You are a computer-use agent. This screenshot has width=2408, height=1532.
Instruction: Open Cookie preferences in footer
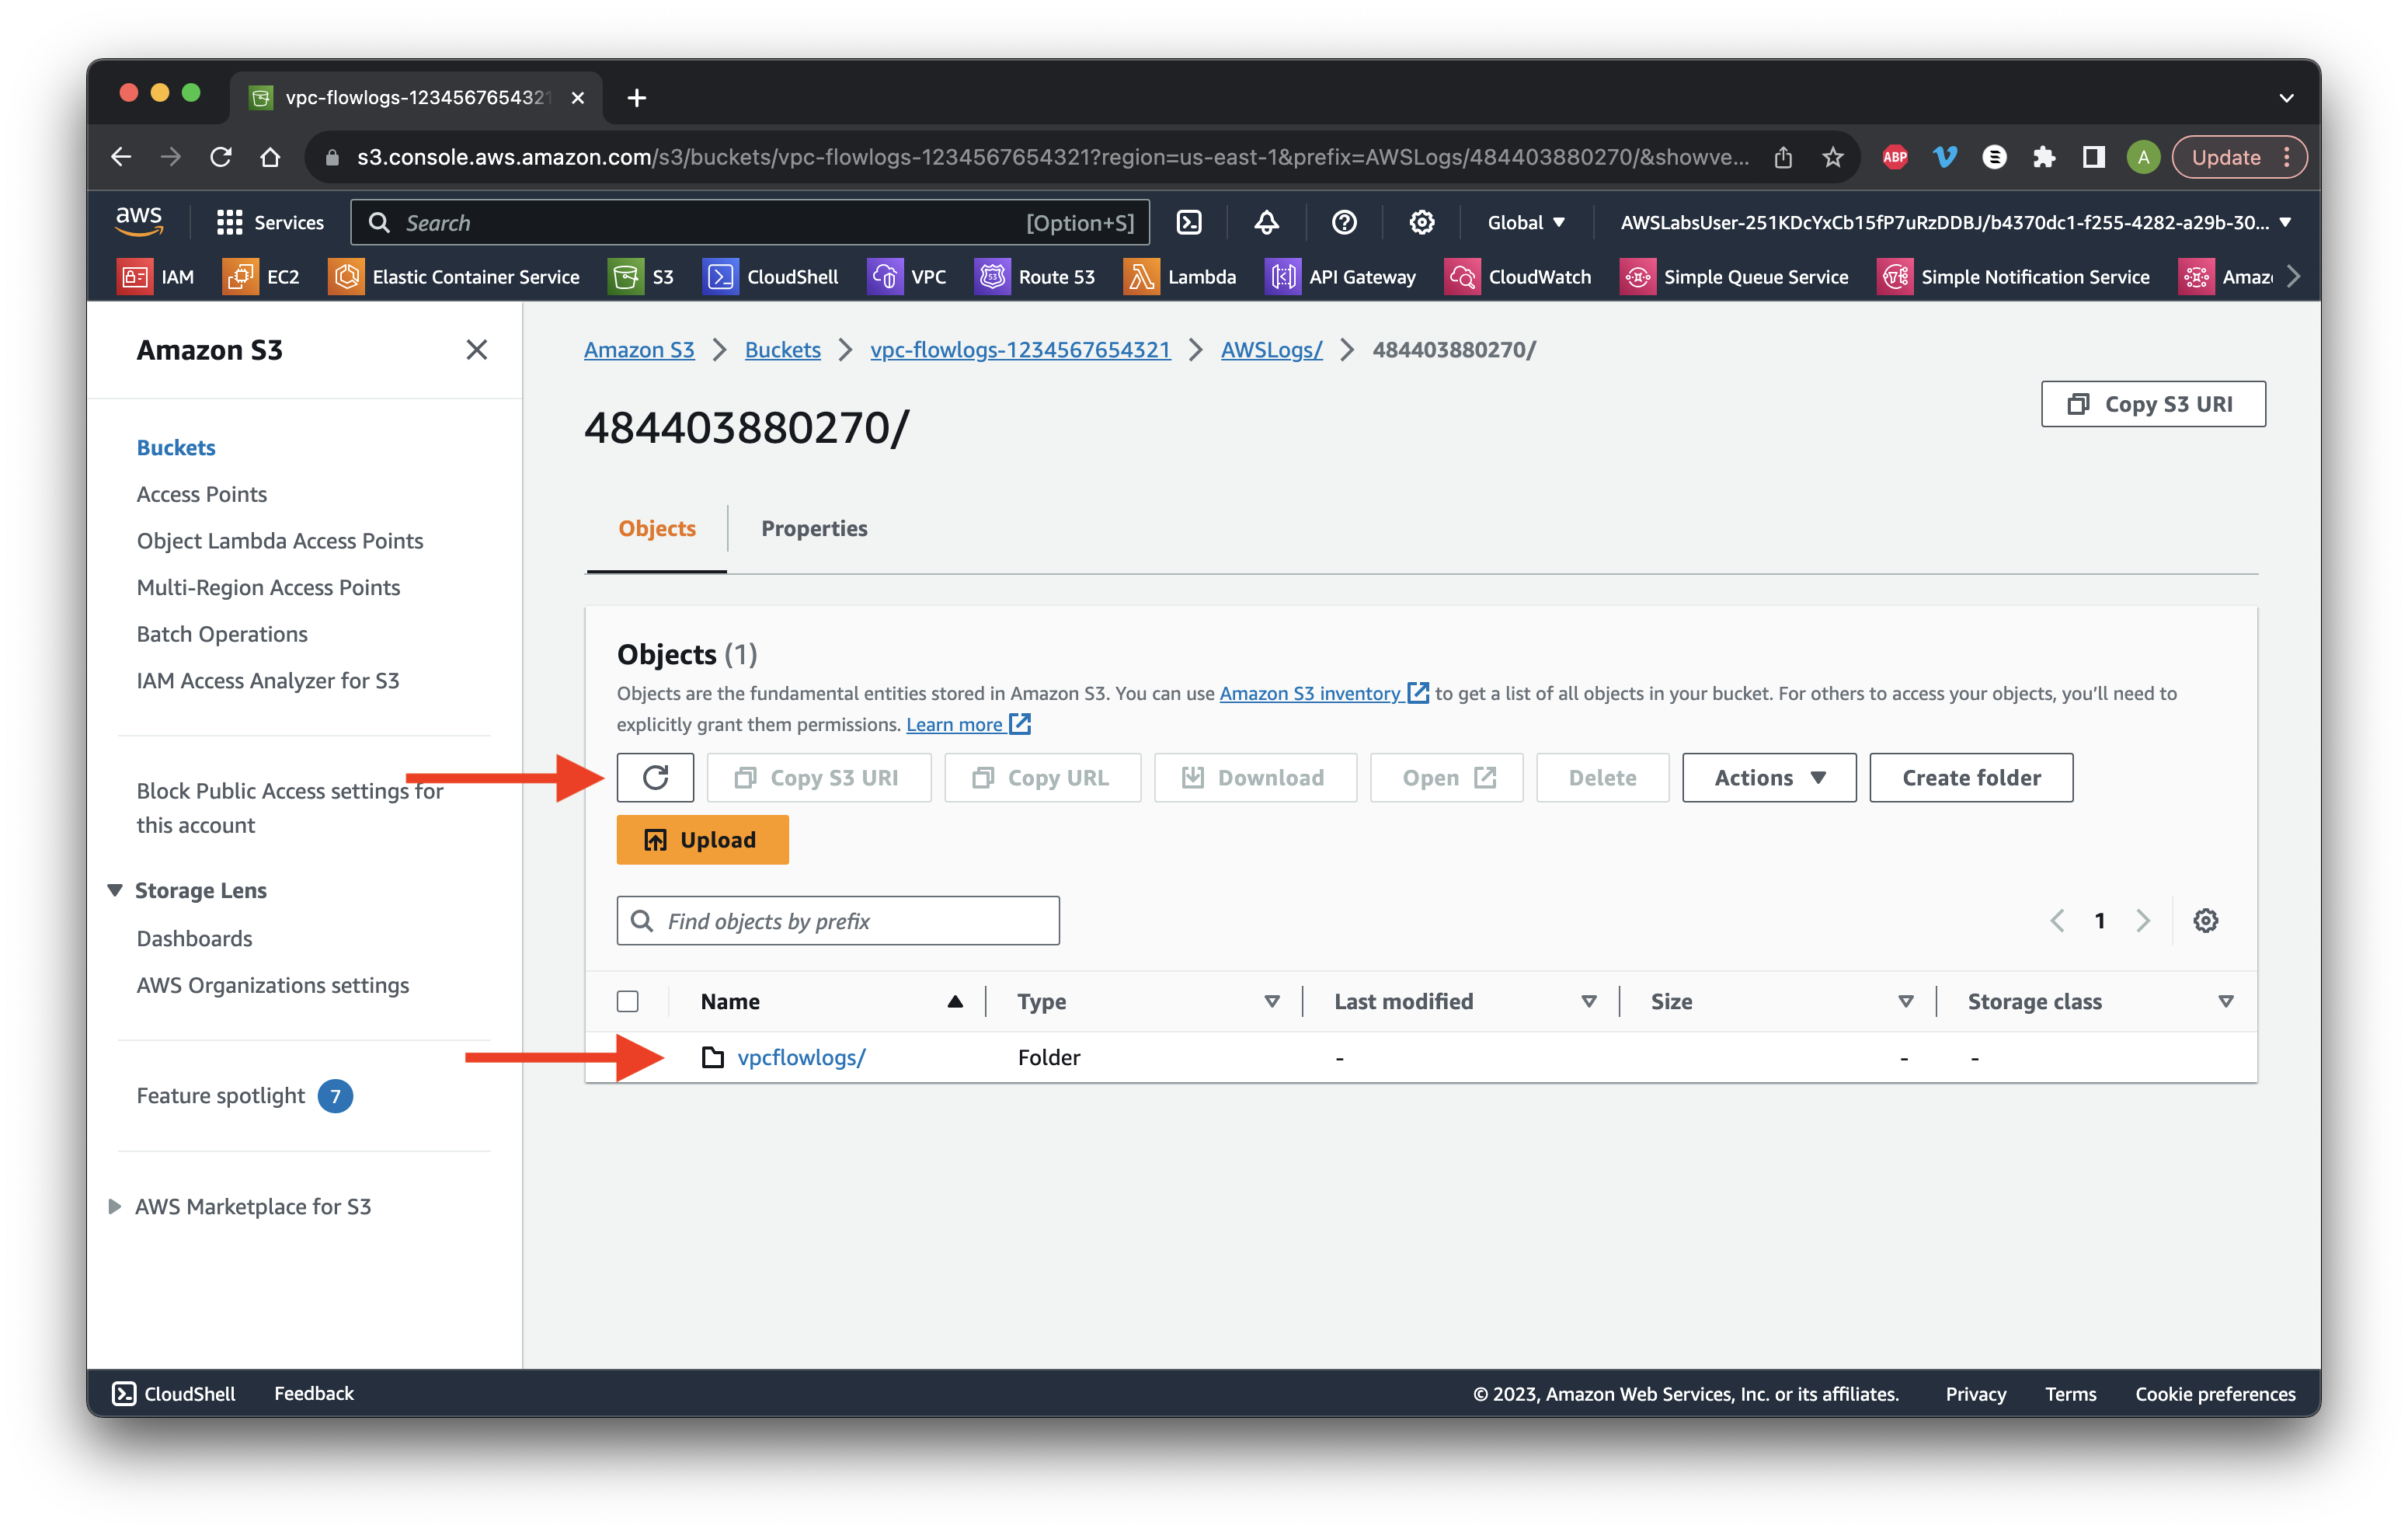[x=2215, y=1393]
